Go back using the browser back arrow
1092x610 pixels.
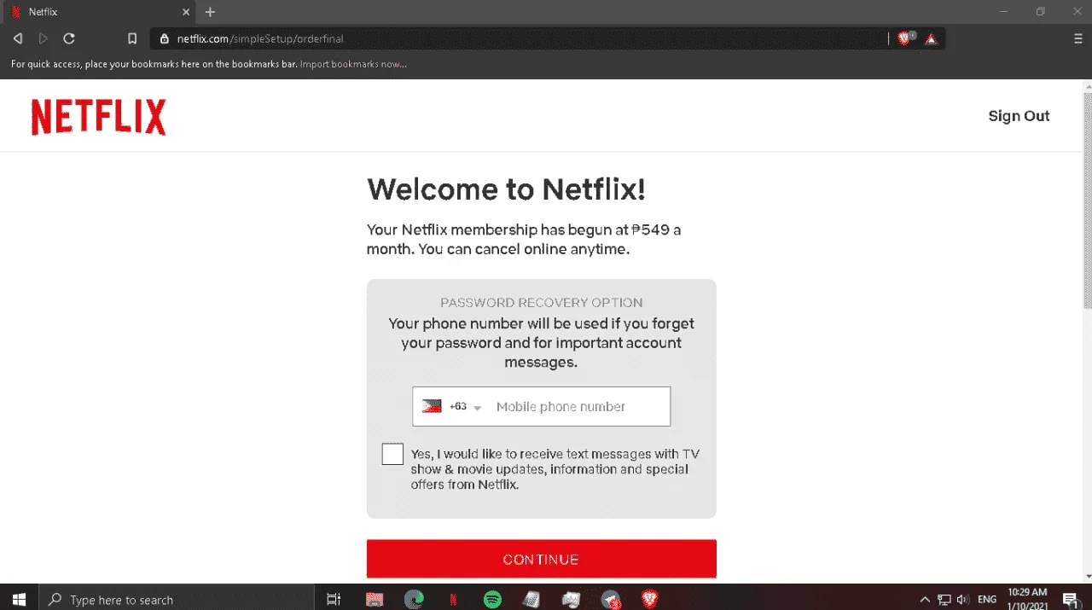17,38
